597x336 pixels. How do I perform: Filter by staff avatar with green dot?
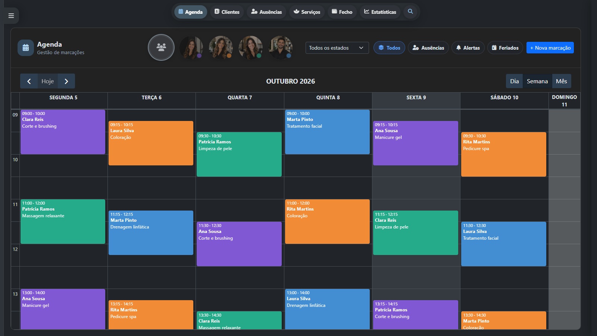[251, 47]
